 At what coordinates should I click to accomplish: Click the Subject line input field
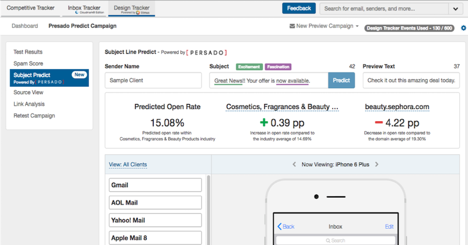[269, 80]
